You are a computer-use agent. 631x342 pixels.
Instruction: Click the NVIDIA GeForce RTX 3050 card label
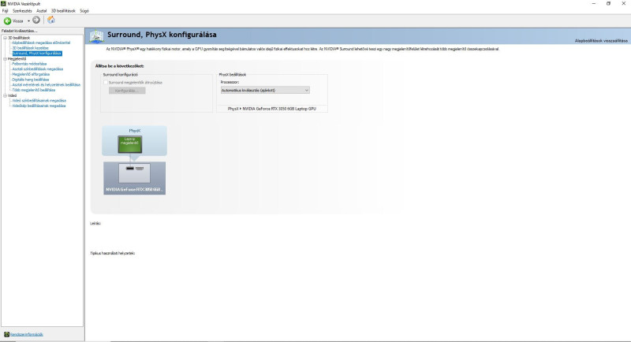tap(133, 189)
